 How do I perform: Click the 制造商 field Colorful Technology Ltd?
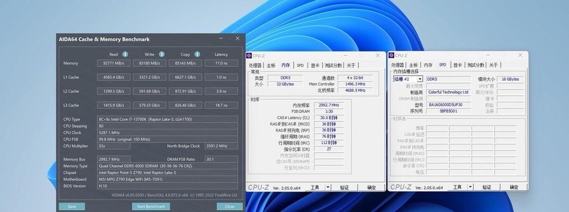[448, 92]
